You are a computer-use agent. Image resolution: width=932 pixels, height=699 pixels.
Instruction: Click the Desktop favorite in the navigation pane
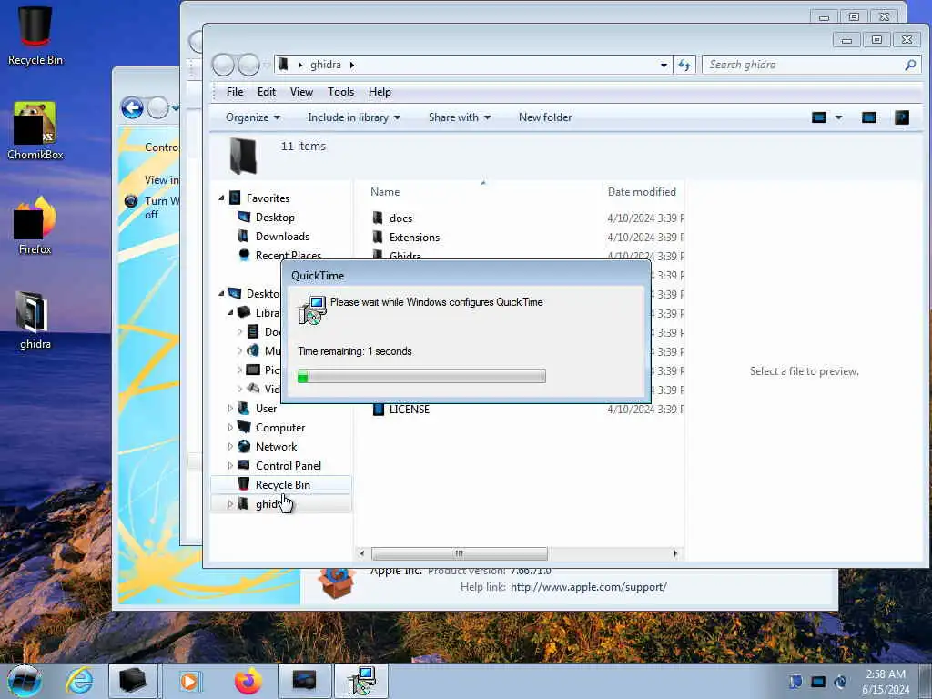pos(275,218)
